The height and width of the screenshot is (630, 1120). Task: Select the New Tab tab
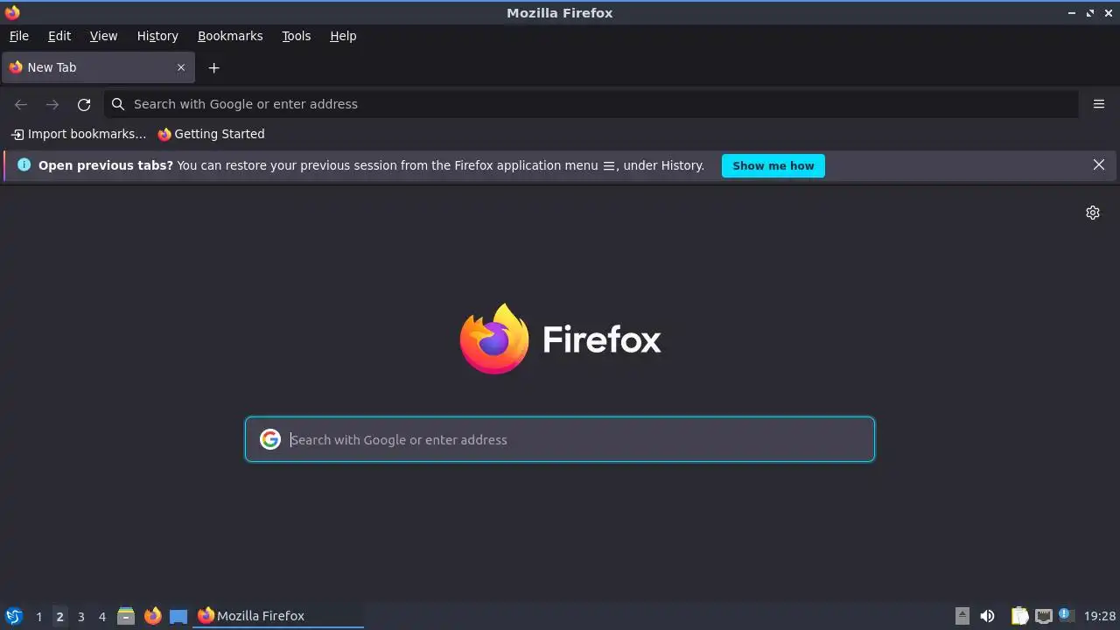tap(98, 67)
